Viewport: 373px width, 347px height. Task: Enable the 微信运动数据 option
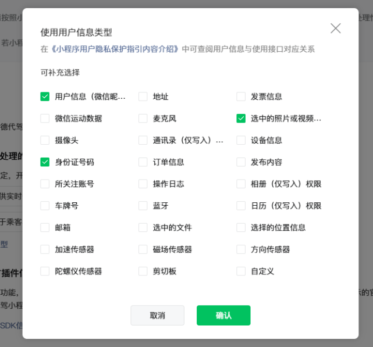pos(45,119)
